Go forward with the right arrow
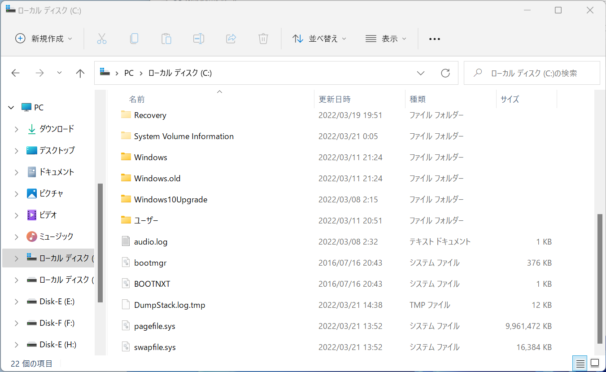This screenshot has height=372, width=606. pos(40,73)
